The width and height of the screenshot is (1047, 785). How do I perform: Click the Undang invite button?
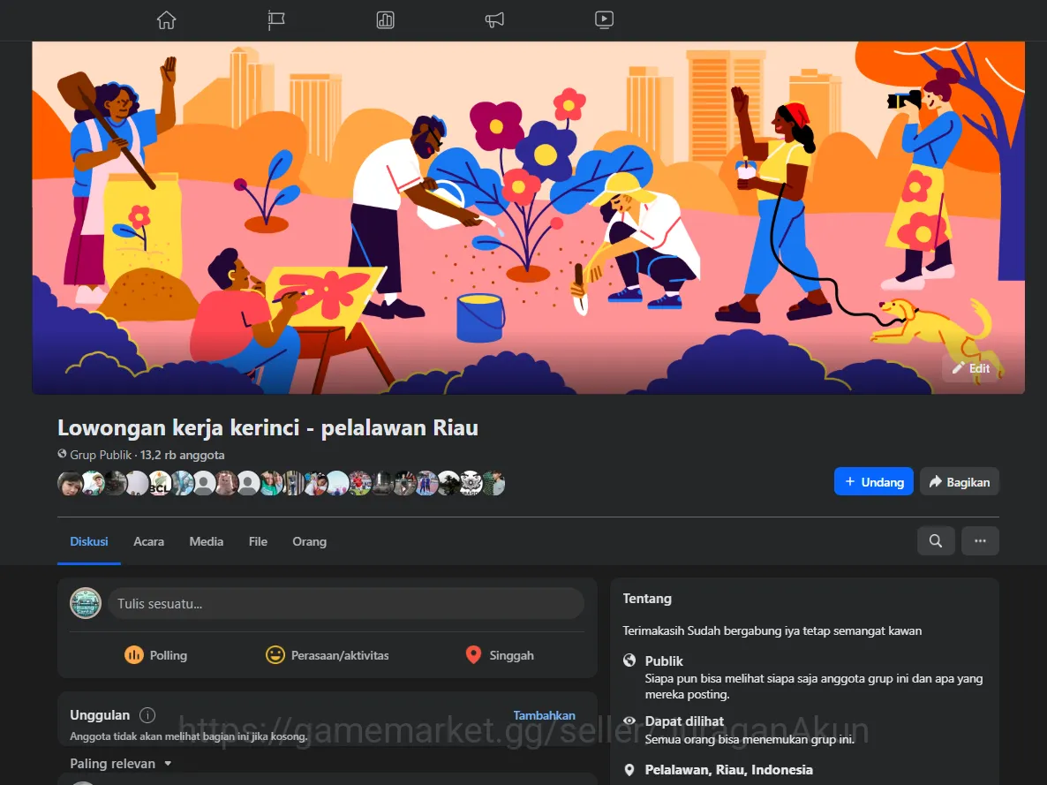click(x=873, y=482)
